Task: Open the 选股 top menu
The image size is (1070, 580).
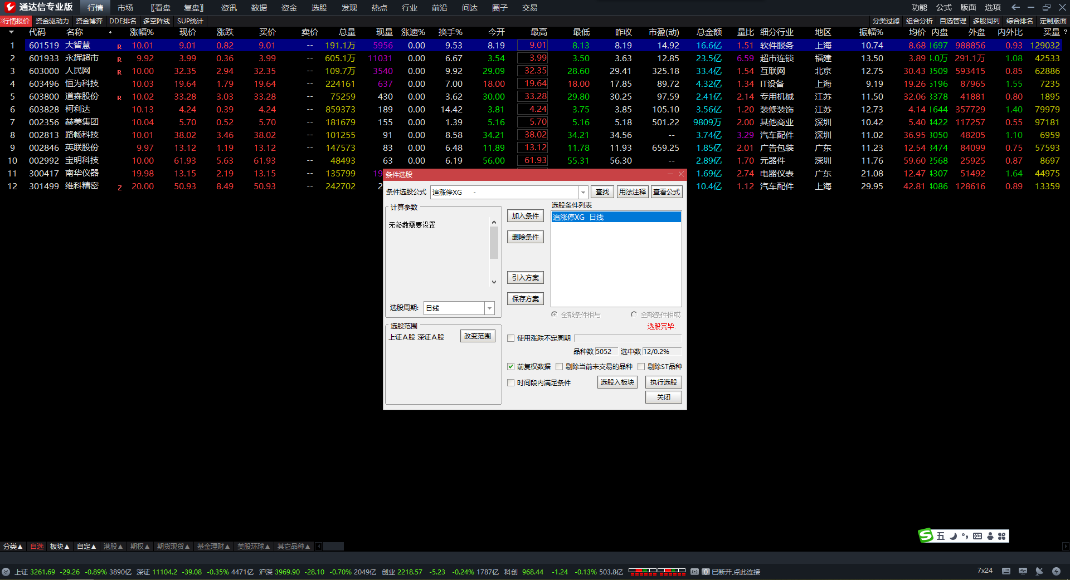Action: click(x=319, y=8)
